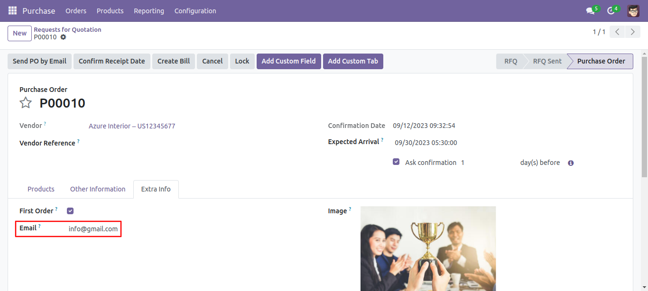The height and width of the screenshot is (291, 648).
Task: Click the info icon after day(s) before
Action: pyautogui.click(x=571, y=163)
